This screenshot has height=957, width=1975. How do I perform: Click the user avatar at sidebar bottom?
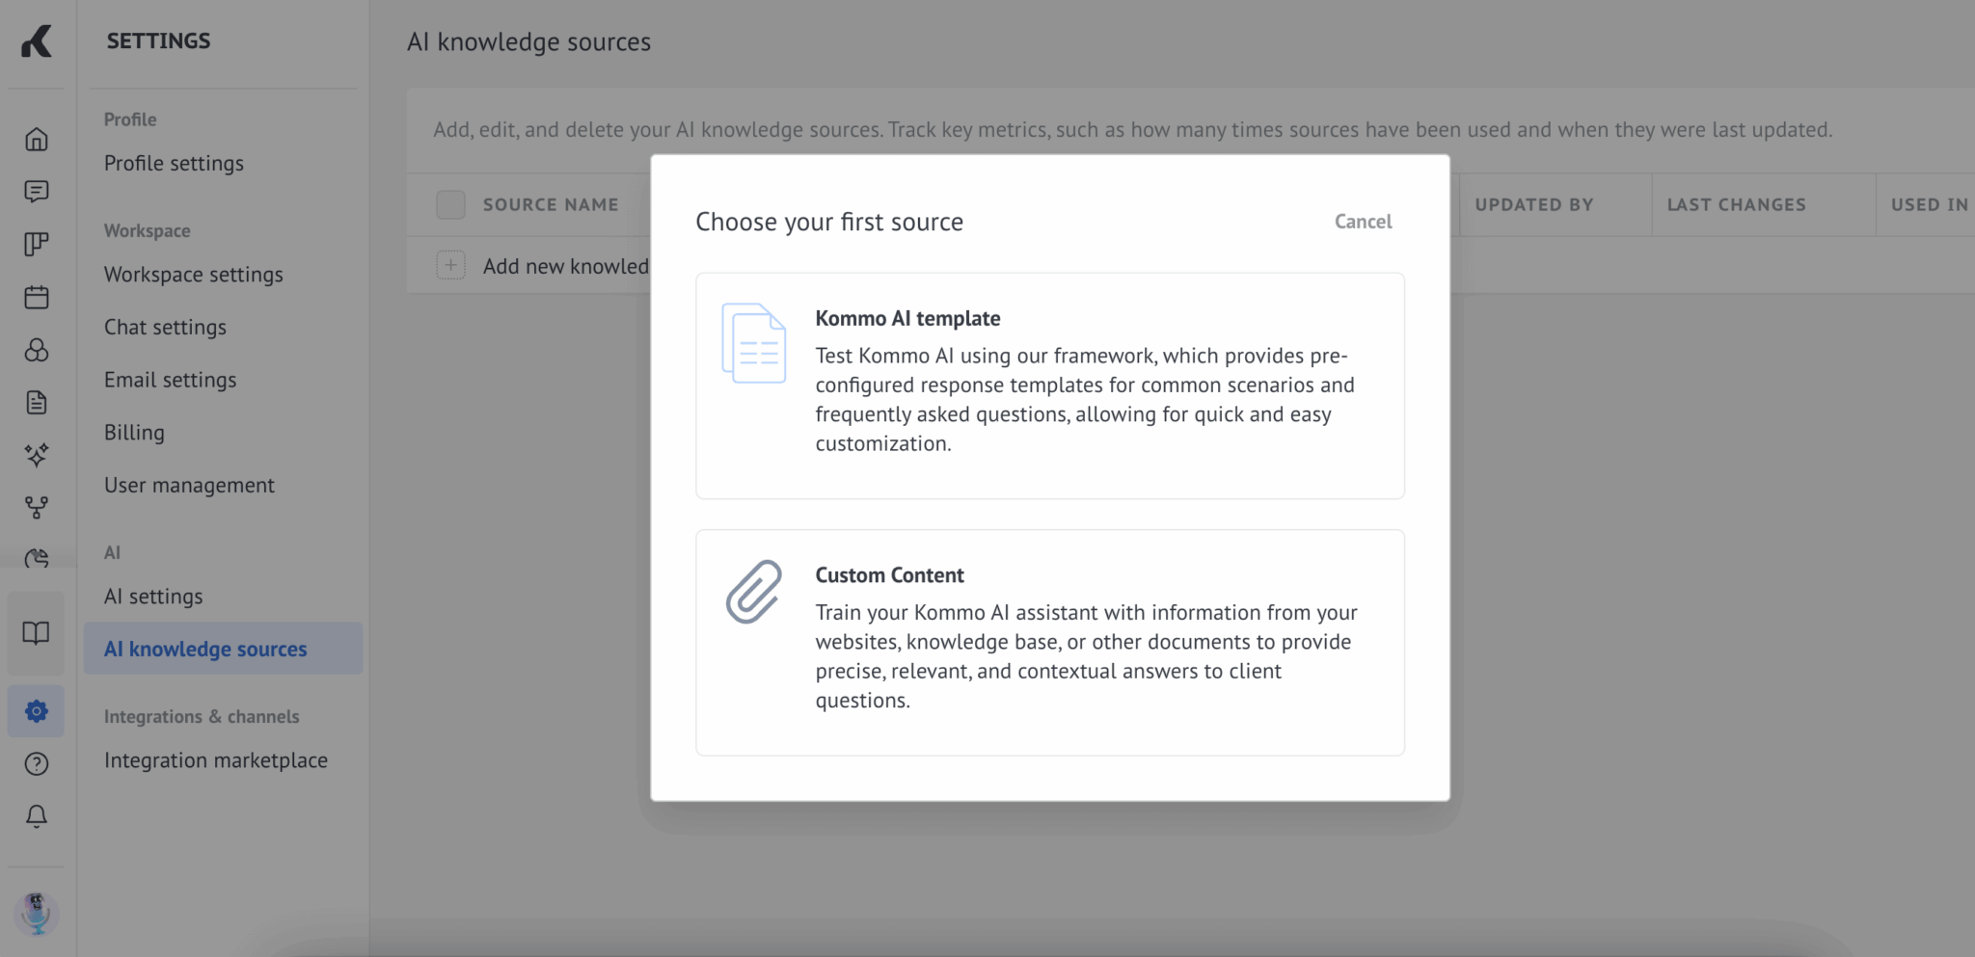point(37,913)
